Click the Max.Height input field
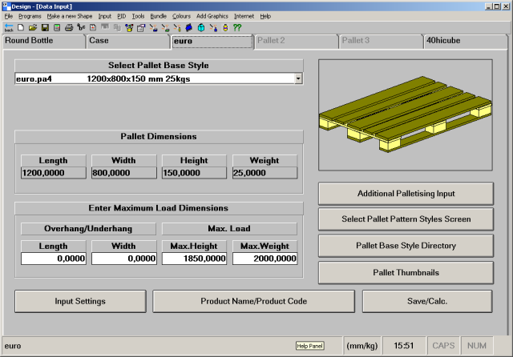Viewport: 513px width, 357px height. pyautogui.click(x=194, y=259)
